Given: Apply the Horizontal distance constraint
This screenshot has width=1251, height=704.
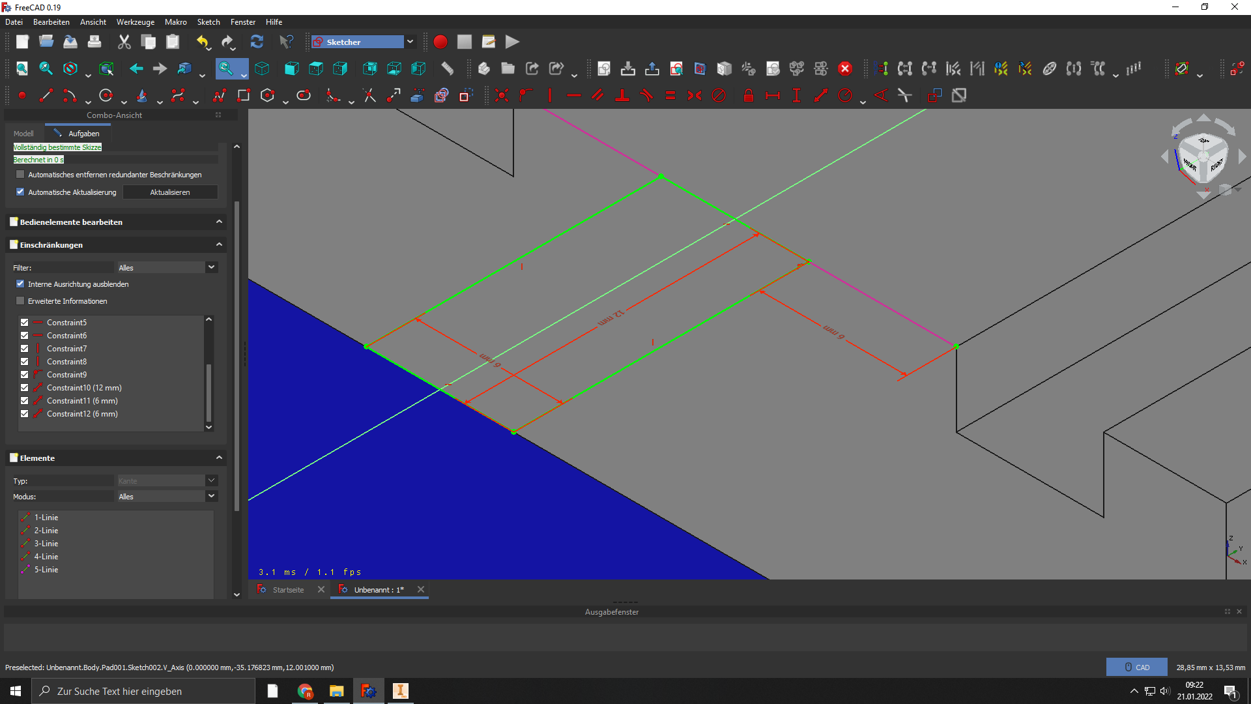Looking at the screenshot, I should pos(773,96).
